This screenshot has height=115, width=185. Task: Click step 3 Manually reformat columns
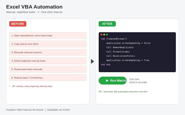(48, 52)
